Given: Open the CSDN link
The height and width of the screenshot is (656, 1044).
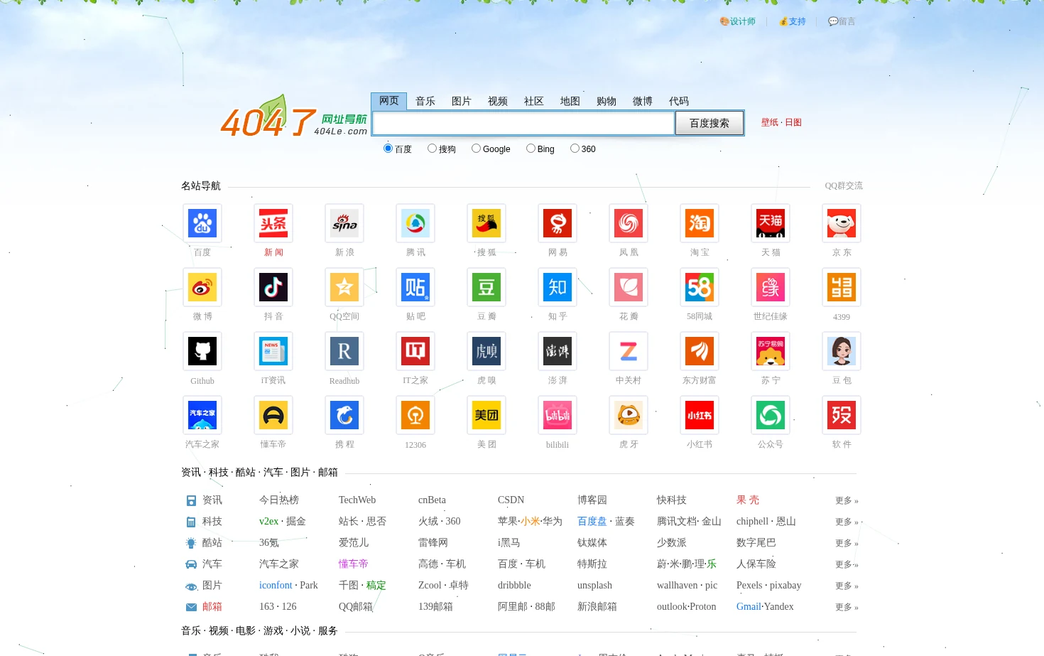Looking at the screenshot, I should point(511,500).
